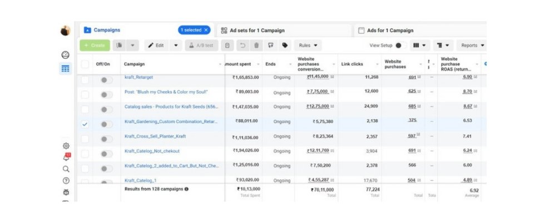Click the undo arrow icon in toolbar
544x223 pixels.
tap(242, 45)
